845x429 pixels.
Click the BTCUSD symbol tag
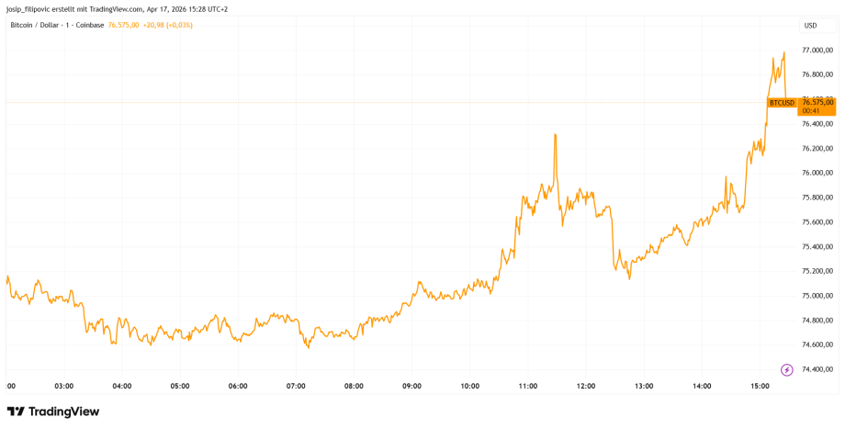781,103
